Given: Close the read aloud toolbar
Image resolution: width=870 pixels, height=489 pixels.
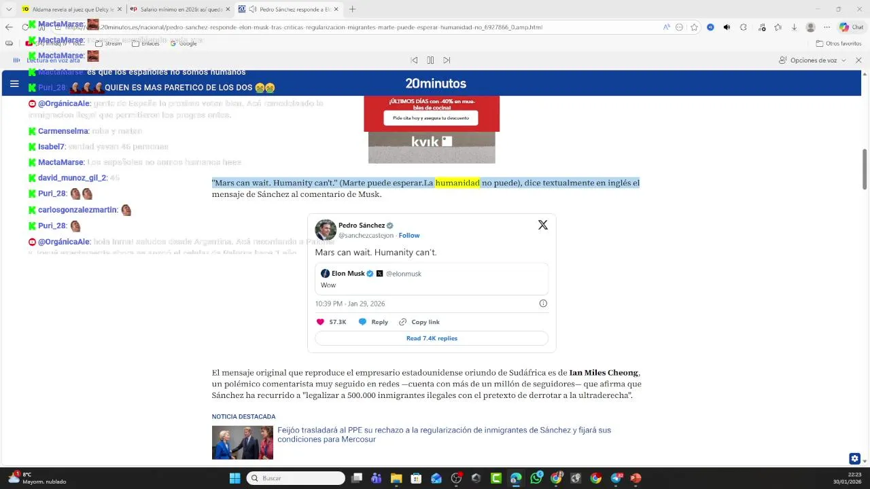Looking at the screenshot, I should [x=858, y=60].
